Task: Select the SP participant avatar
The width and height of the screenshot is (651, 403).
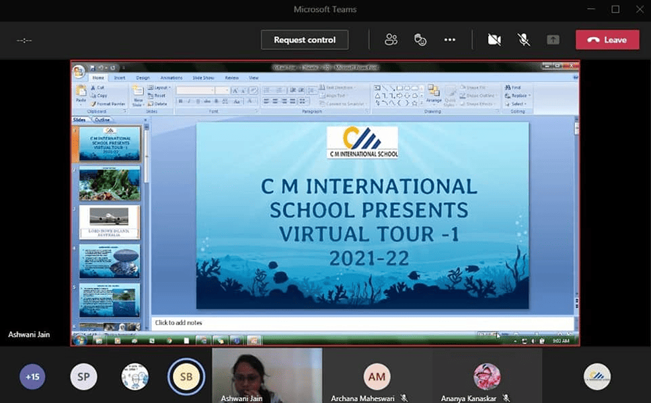Action: (83, 376)
